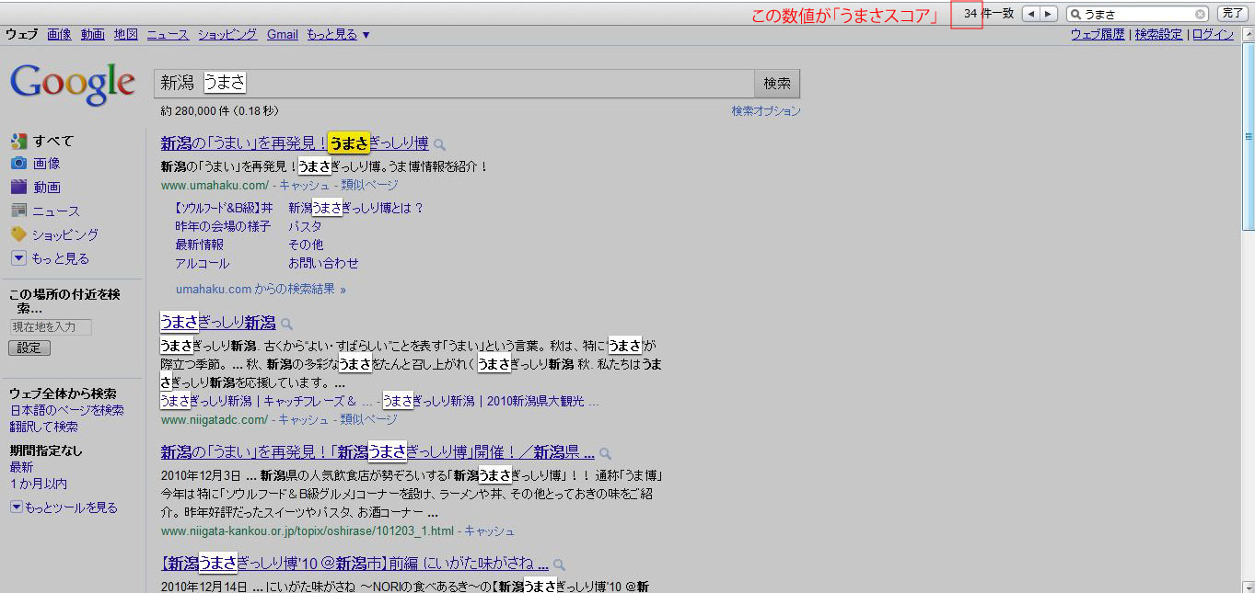Image resolution: width=1255 pixels, height=593 pixels.
Task: Open result title うまさぎっしり新潟
Action: coord(218,323)
